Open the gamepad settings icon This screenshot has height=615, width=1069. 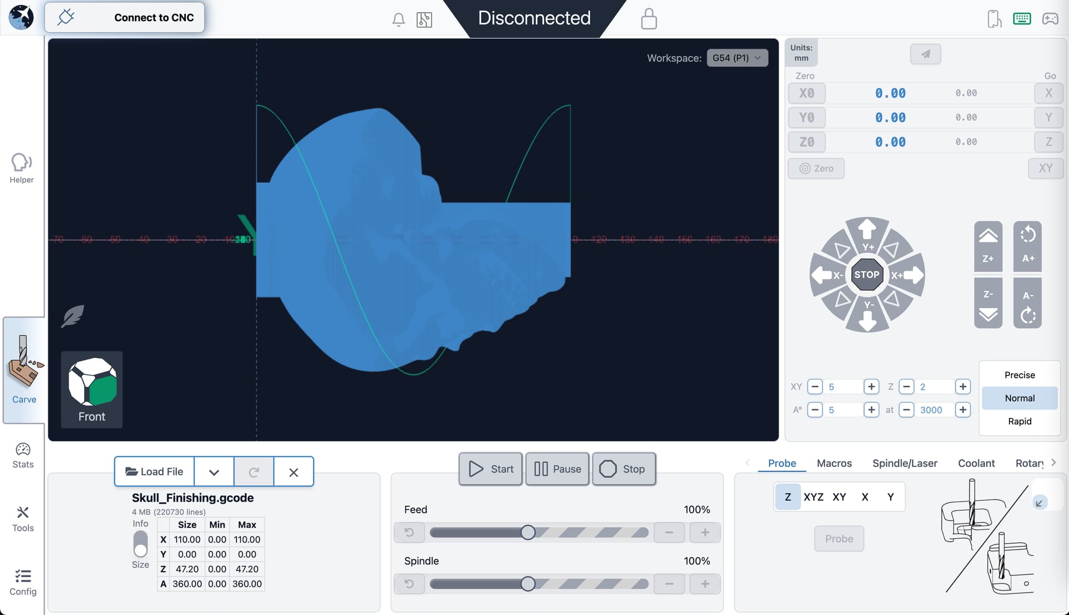point(1050,19)
